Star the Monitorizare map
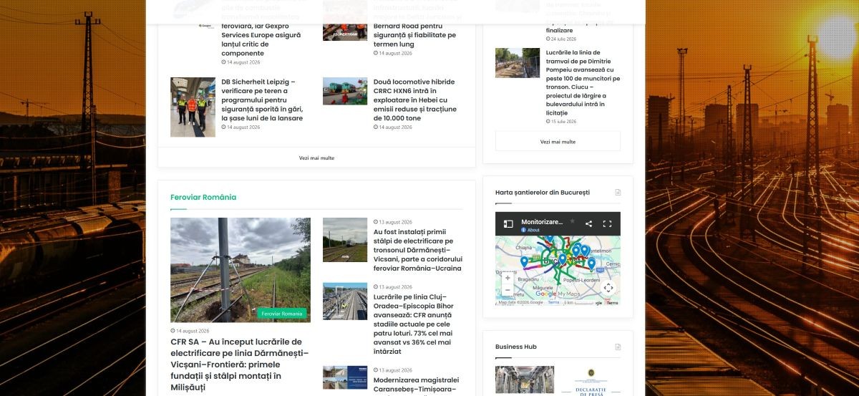Viewport: 859px width, 396px height. click(x=572, y=221)
